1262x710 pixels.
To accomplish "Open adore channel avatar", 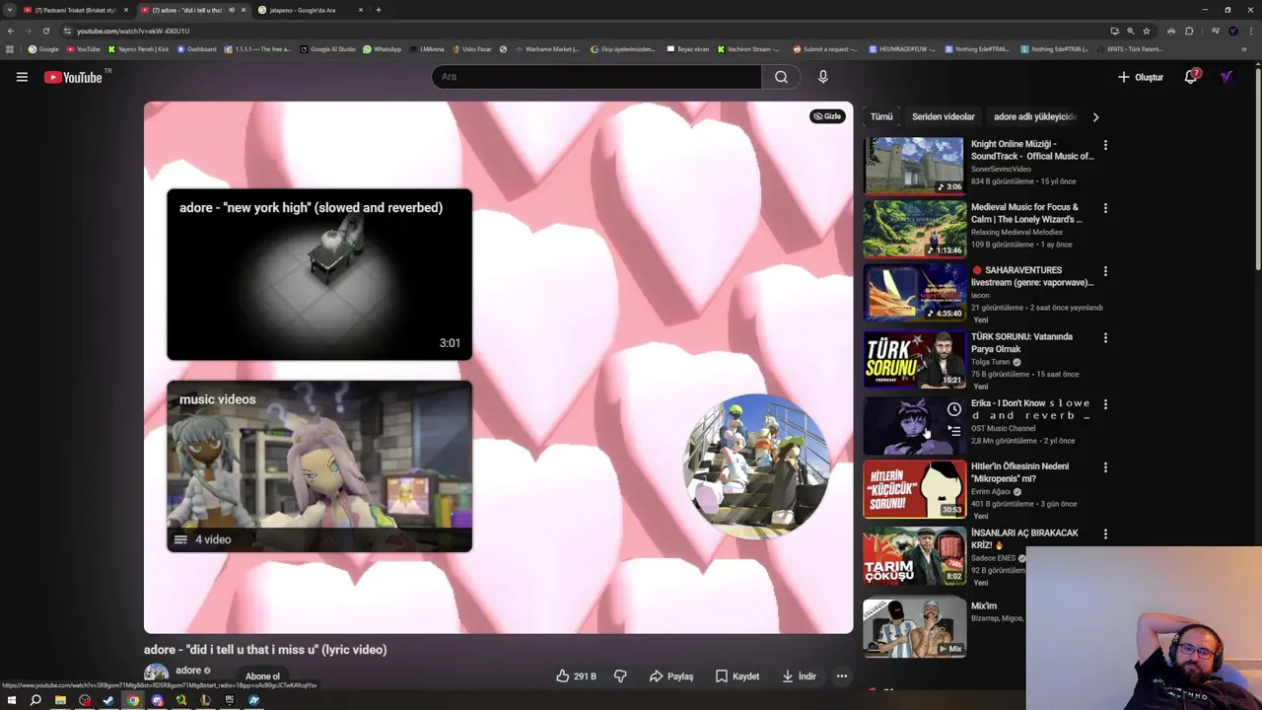I will click(x=156, y=674).
